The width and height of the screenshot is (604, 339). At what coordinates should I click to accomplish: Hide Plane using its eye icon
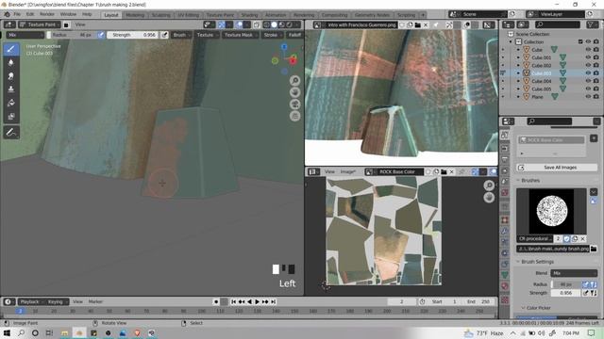(x=588, y=97)
